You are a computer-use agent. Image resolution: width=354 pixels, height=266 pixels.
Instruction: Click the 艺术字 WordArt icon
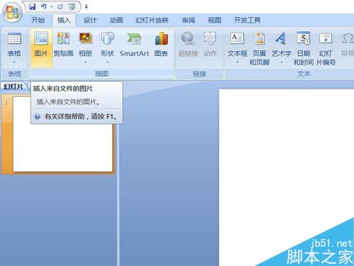click(x=281, y=38)
